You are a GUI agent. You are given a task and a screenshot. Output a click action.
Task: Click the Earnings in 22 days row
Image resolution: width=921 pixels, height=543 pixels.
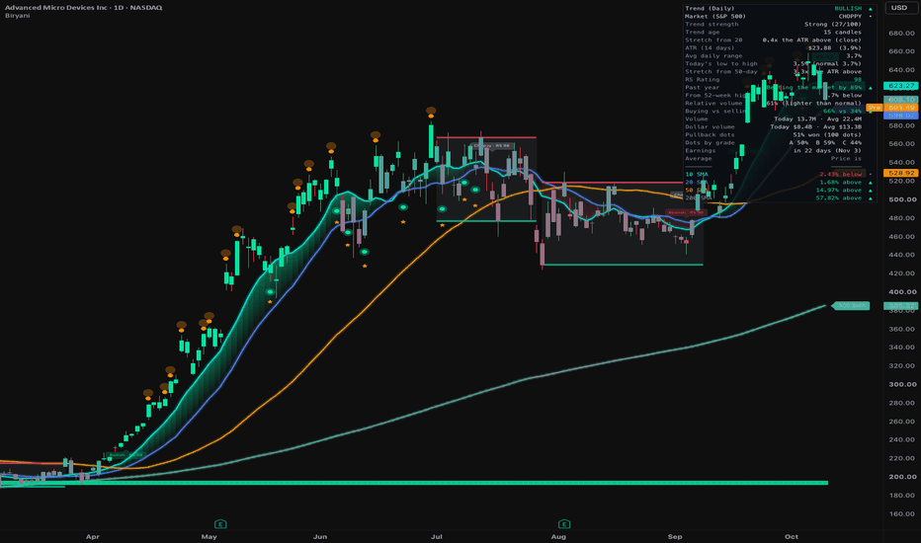[779, 151]
